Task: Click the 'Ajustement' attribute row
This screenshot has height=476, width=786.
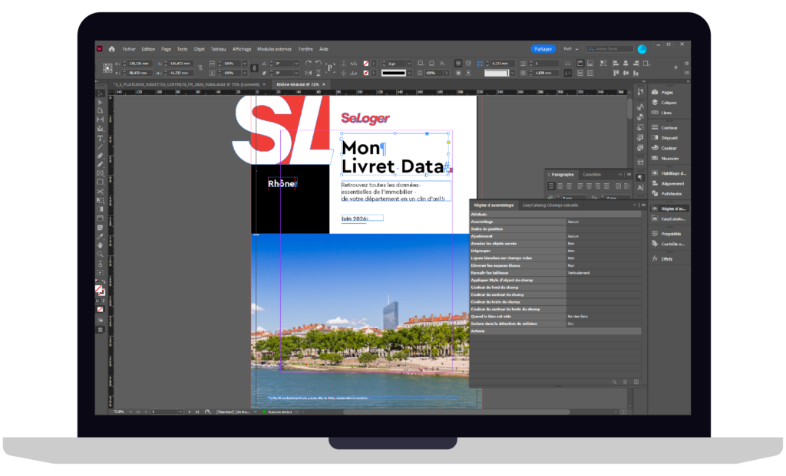Action: (x=556, y=236)
